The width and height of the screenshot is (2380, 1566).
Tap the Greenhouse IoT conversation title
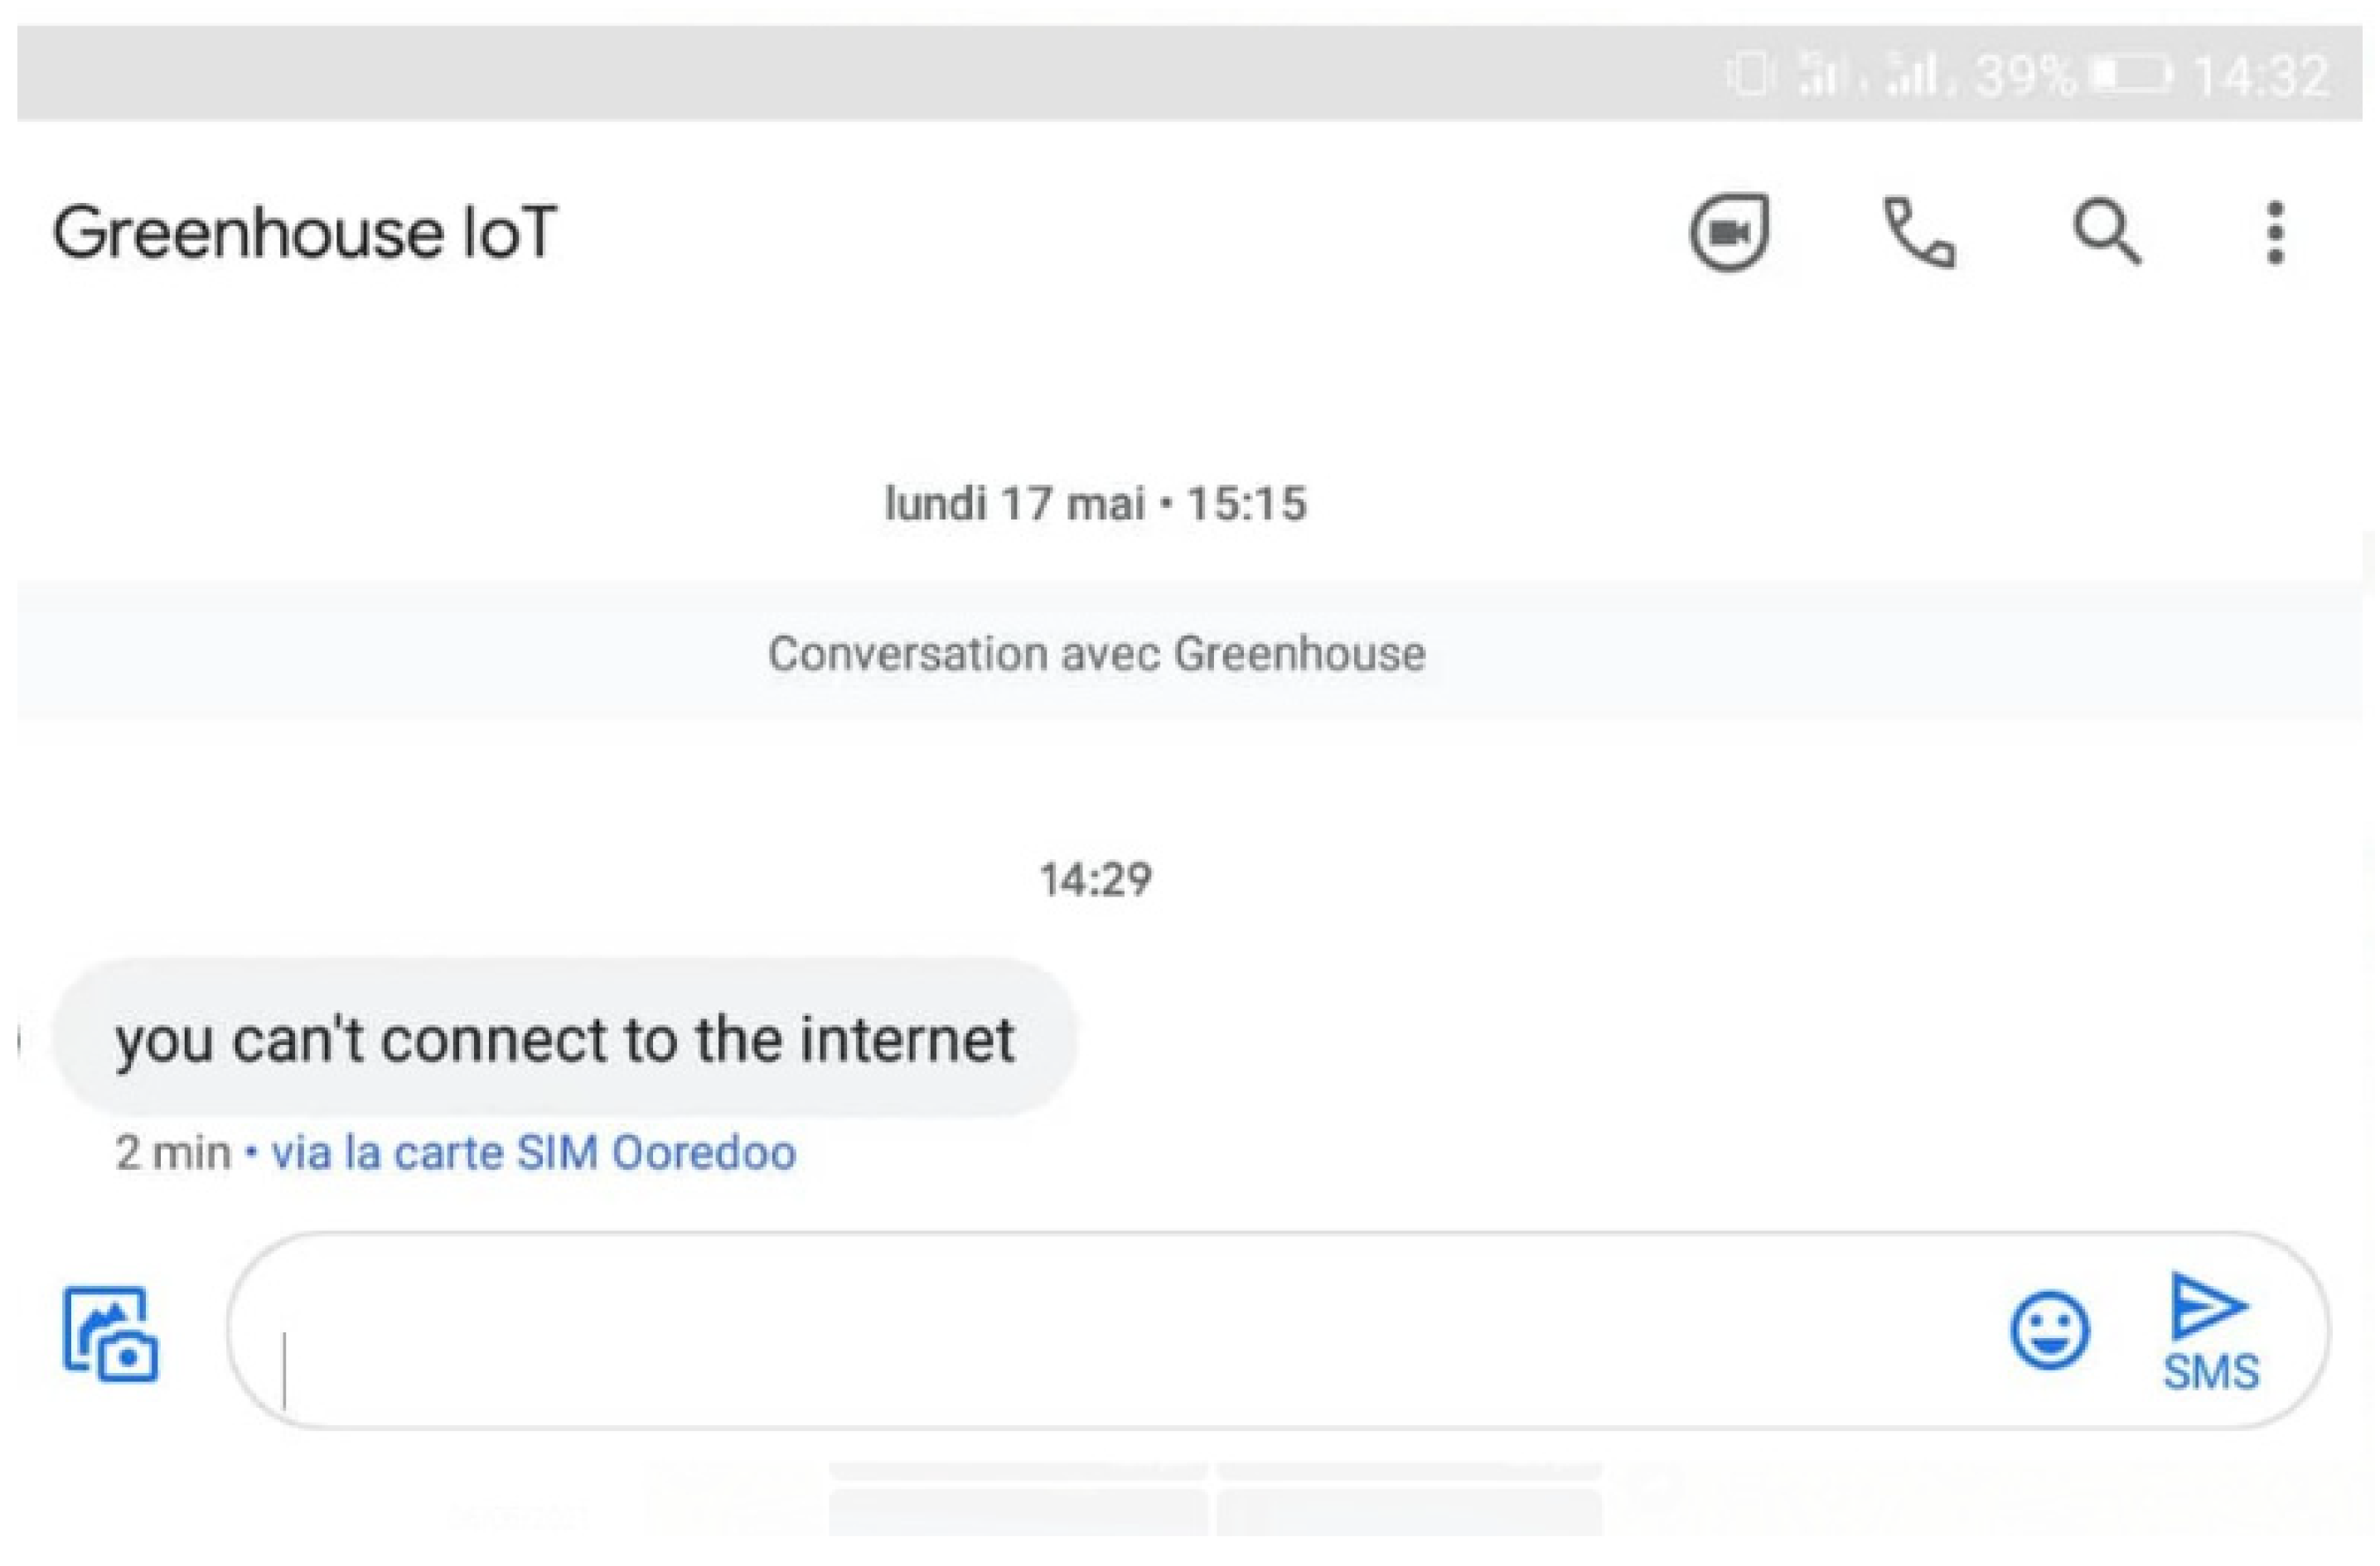click(304, 232)
